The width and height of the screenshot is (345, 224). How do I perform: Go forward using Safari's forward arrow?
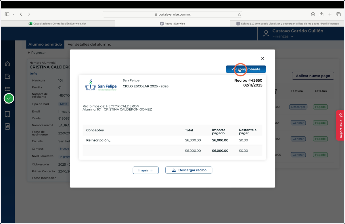[29, 14]
